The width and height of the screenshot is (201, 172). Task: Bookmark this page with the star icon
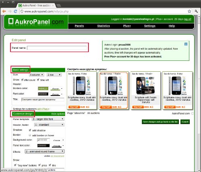(189, 11)
